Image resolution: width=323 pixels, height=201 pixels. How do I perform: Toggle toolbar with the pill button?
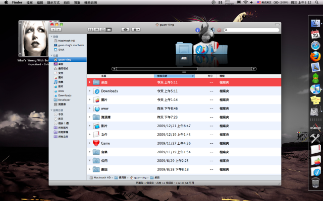[x=277, y=25]
